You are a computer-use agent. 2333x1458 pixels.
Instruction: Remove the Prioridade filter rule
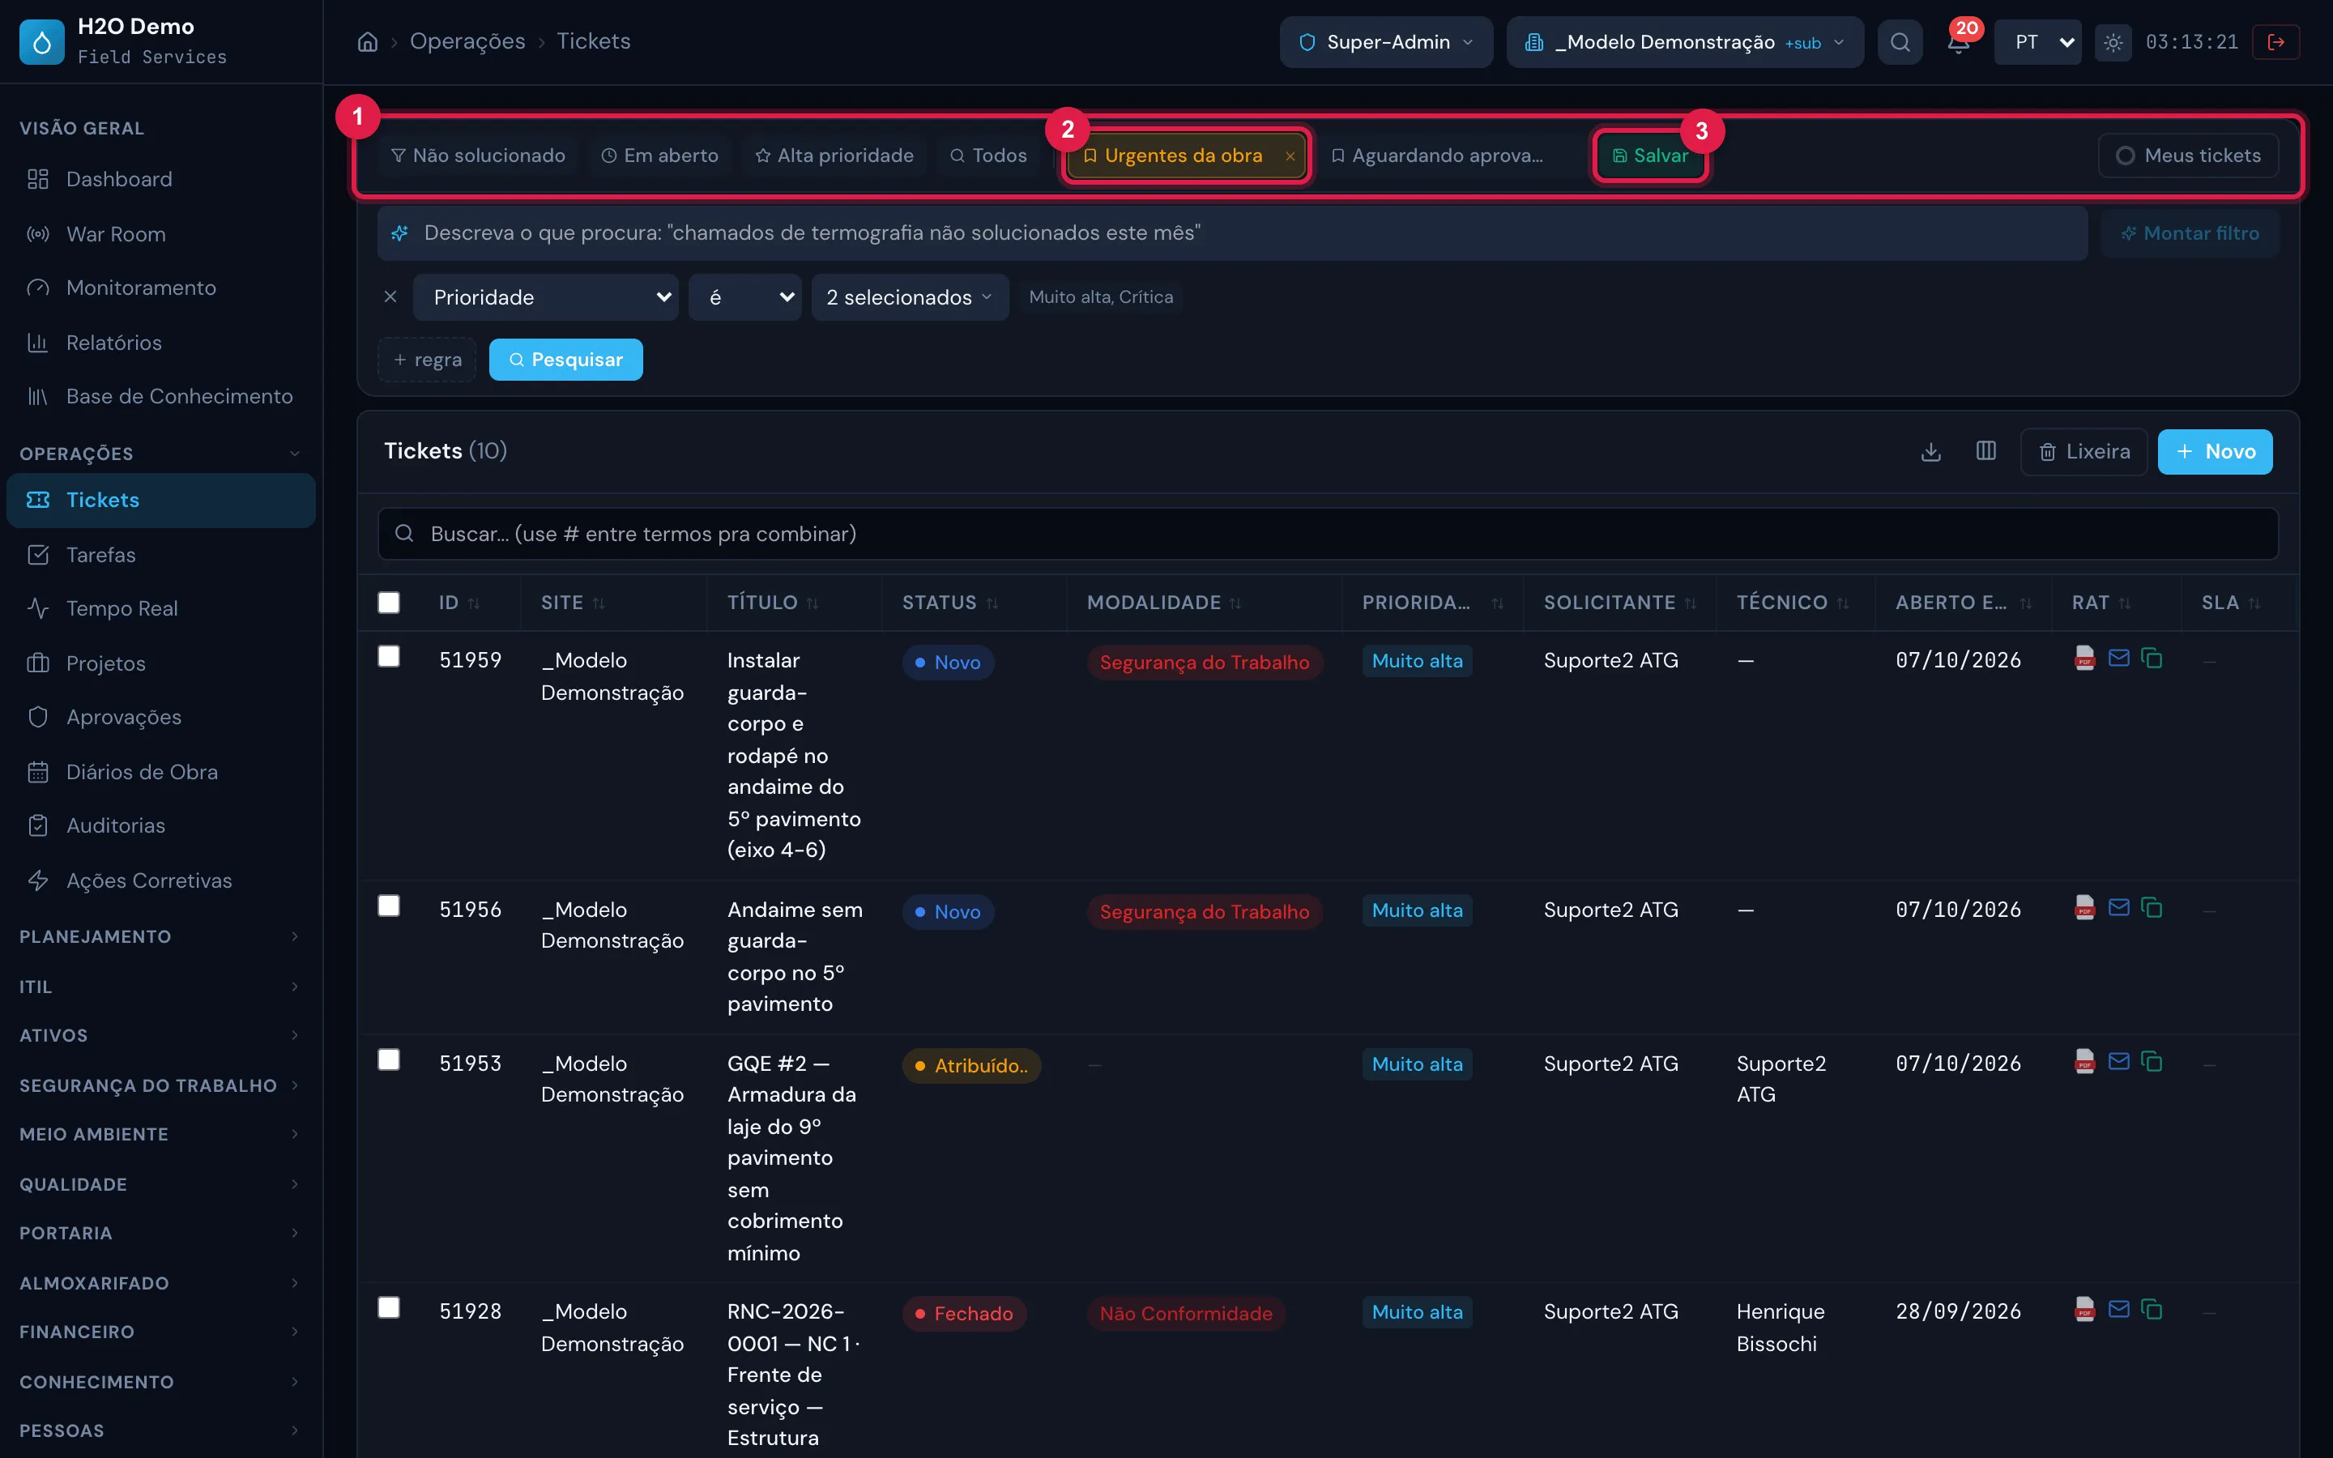(x=390, y=297)
